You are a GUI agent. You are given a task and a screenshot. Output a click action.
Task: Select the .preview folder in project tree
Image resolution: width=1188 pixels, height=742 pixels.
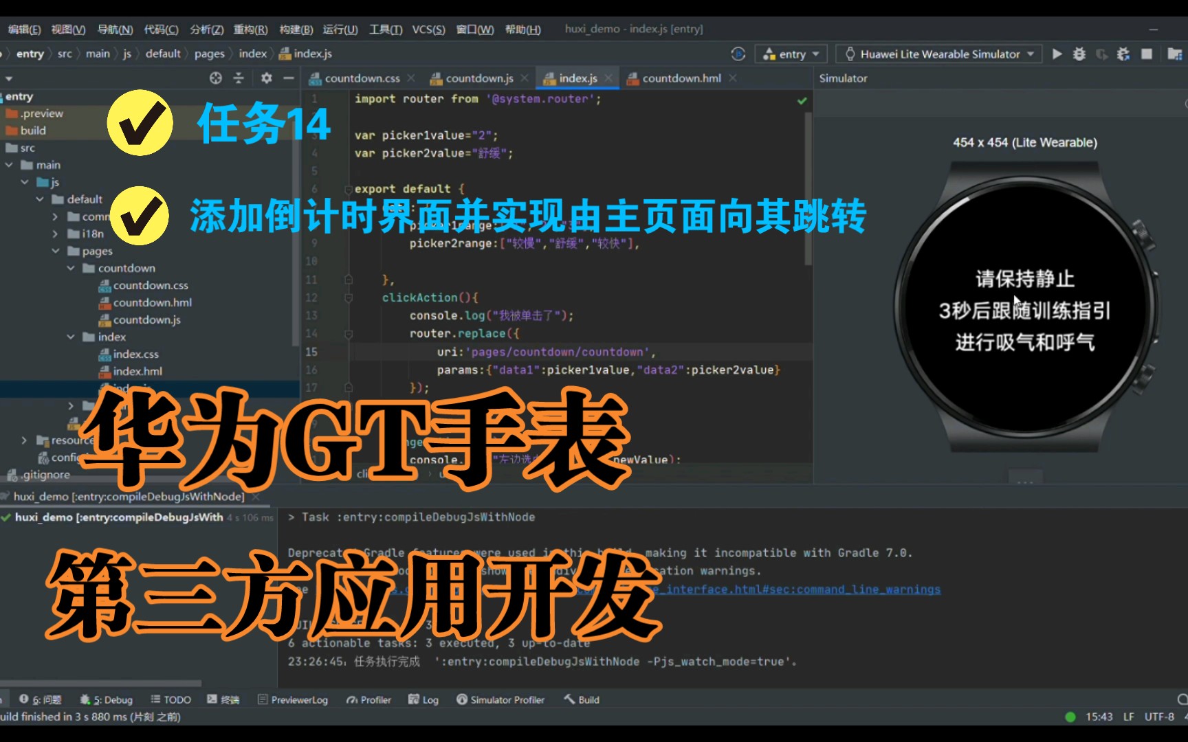click(x=34, y=113)
